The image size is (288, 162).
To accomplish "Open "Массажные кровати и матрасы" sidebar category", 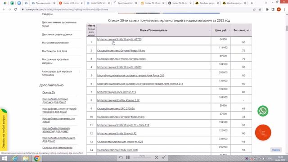I will [x=55, y=61].
